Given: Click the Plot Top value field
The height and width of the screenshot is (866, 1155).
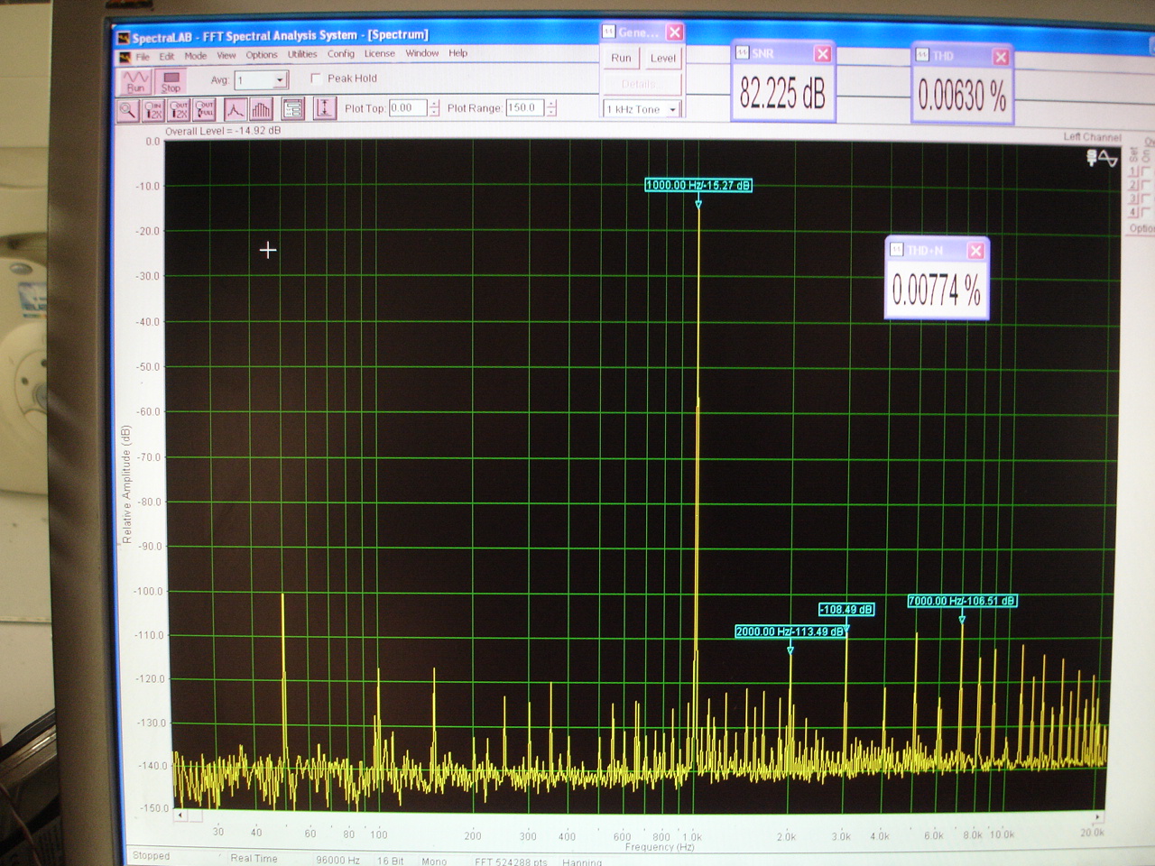Looking at the screenshot, I should point(408,107).
